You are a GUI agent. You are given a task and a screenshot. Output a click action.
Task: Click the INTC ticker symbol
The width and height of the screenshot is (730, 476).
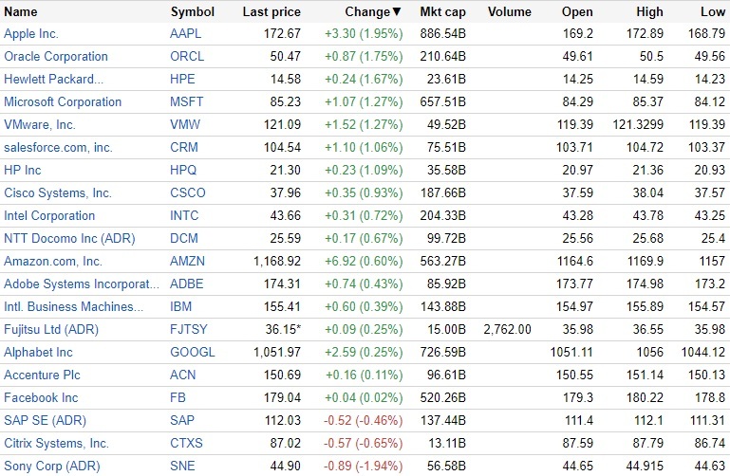point(185,215)
